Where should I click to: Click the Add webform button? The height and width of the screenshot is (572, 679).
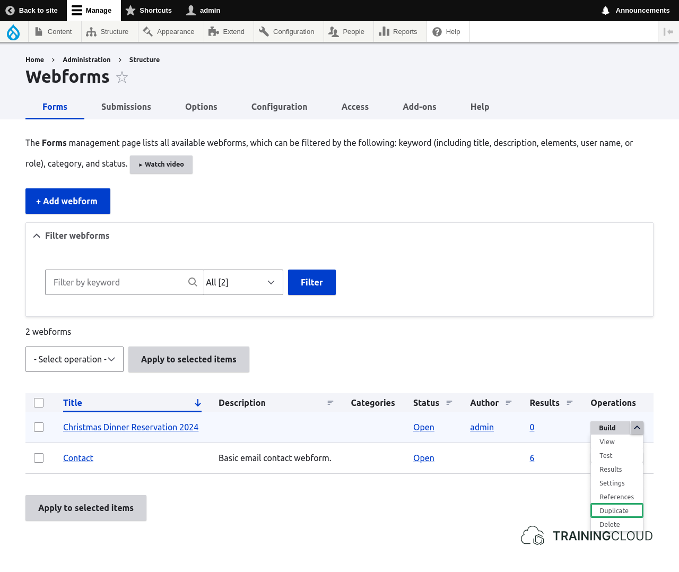point(68,201)
